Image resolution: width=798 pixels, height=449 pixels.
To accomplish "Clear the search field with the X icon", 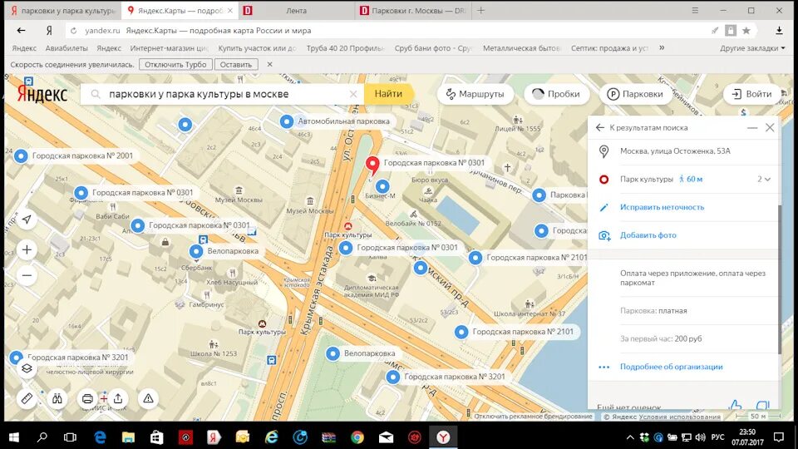I will 353,94.
